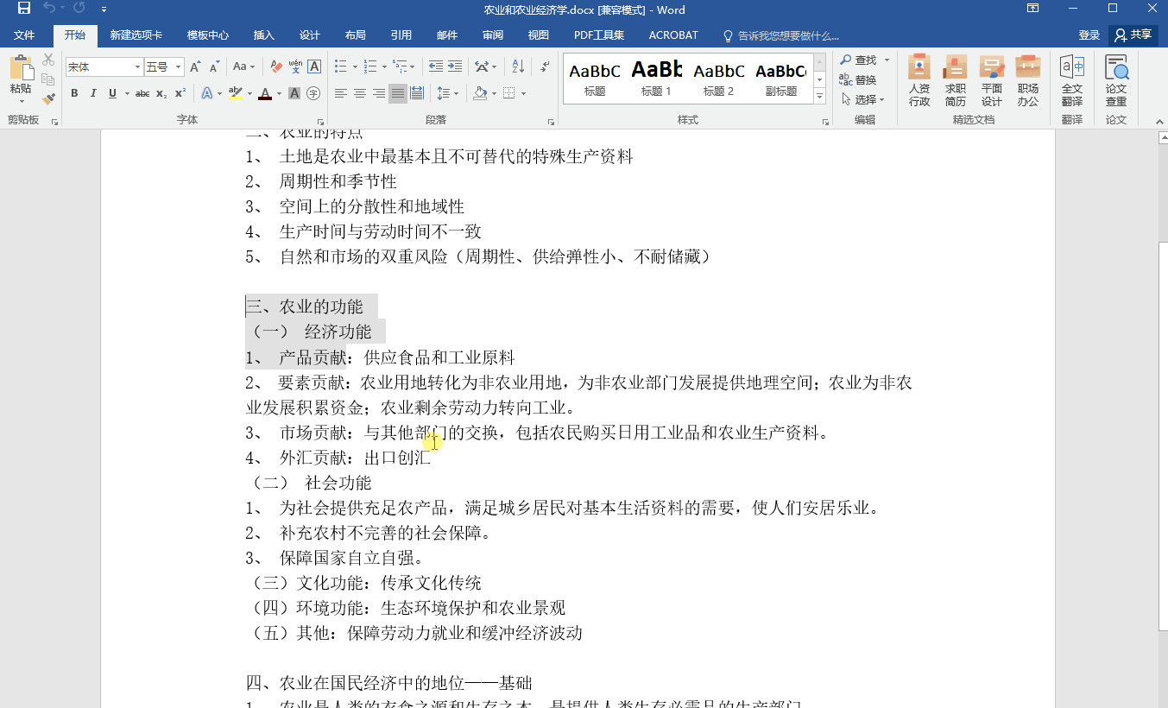Open the PDF工具集 tab
1168x708 pixels.
(599, 35)
